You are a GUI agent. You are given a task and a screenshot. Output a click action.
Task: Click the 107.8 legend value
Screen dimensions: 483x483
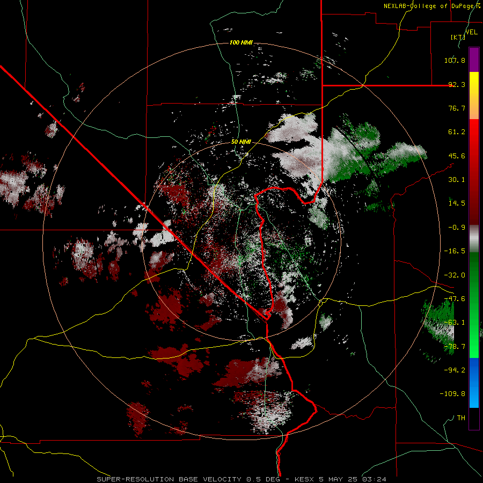(455, 60)
